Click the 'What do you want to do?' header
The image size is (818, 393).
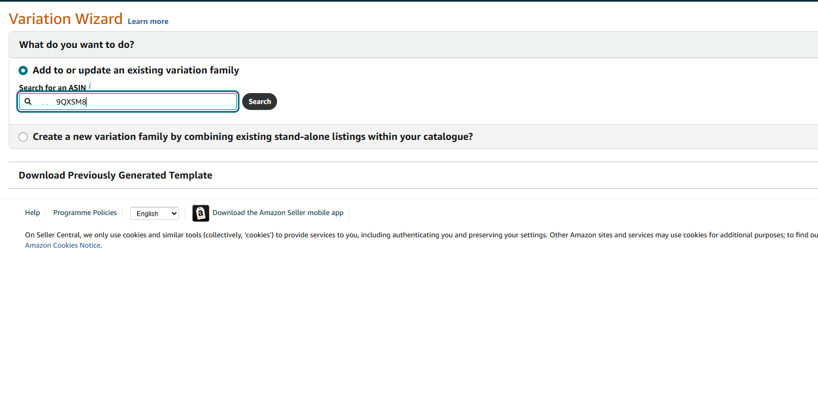pyautogui.click(x=77, y=45)
